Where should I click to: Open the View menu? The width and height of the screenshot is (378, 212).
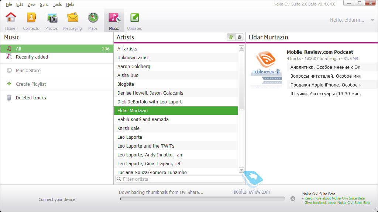31,4
